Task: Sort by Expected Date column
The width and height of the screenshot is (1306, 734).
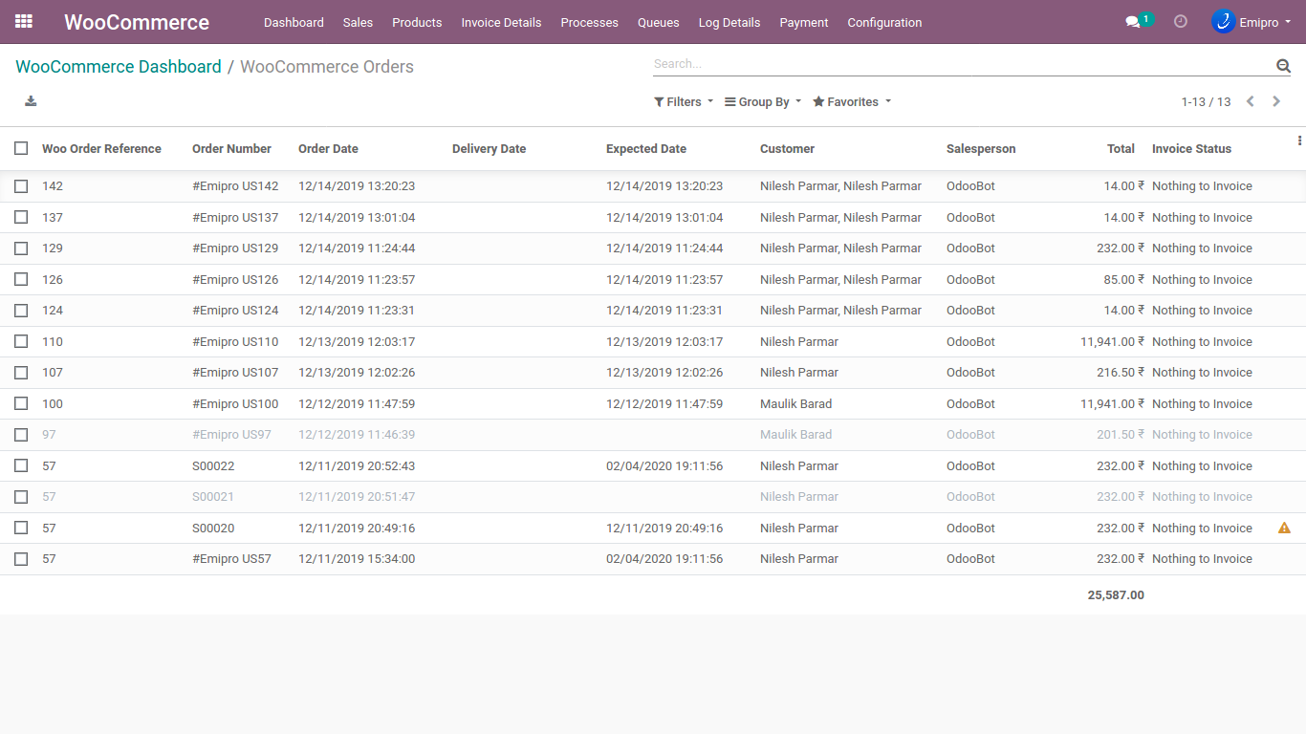Action: point(646,149)
